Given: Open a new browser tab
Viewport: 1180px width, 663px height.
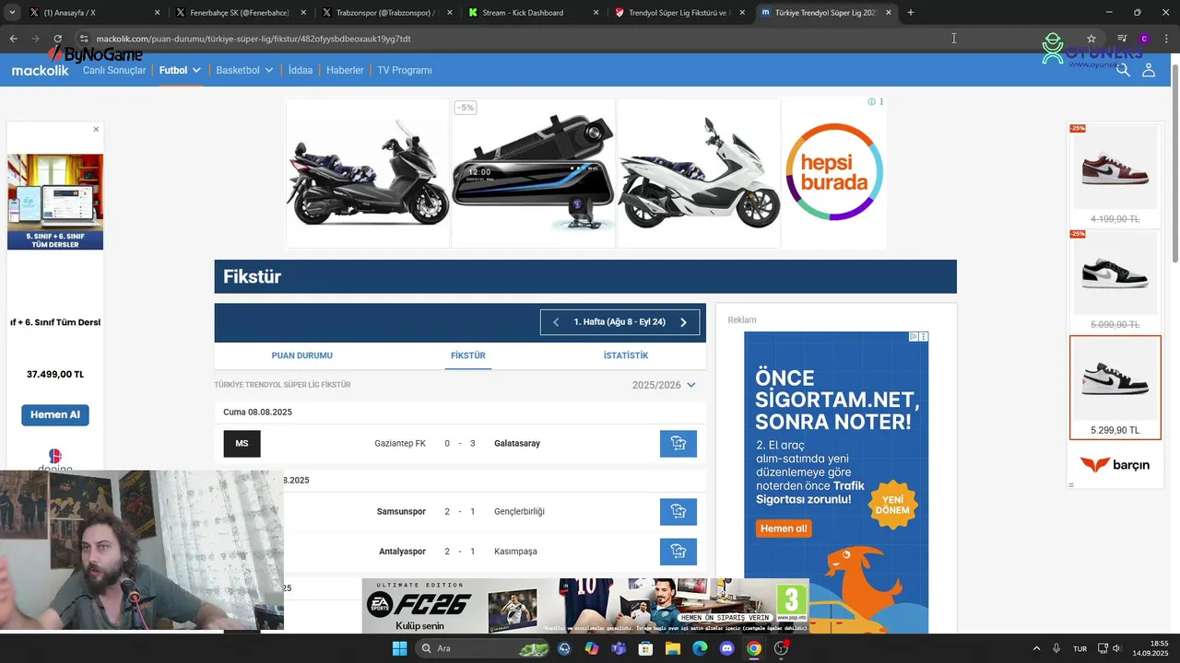Looking at the screenshot, I should tap(911, 13).
